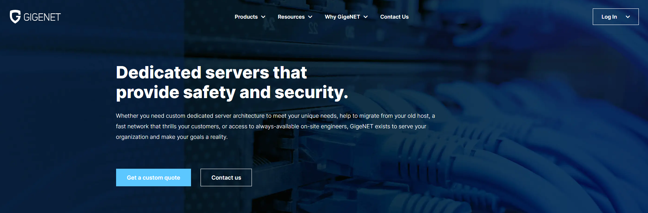Click the paragraph line starting 'fast network that thrills'
This screenshot has height=213, width=648.
click(x=271, y=126)
